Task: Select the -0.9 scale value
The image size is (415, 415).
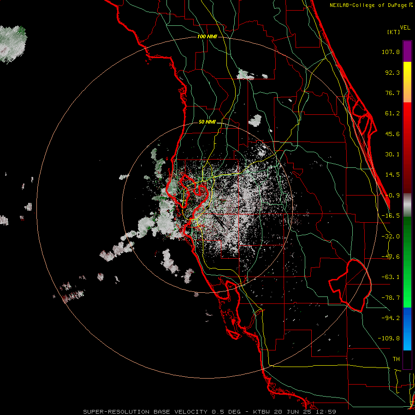Action: point(392,196)
